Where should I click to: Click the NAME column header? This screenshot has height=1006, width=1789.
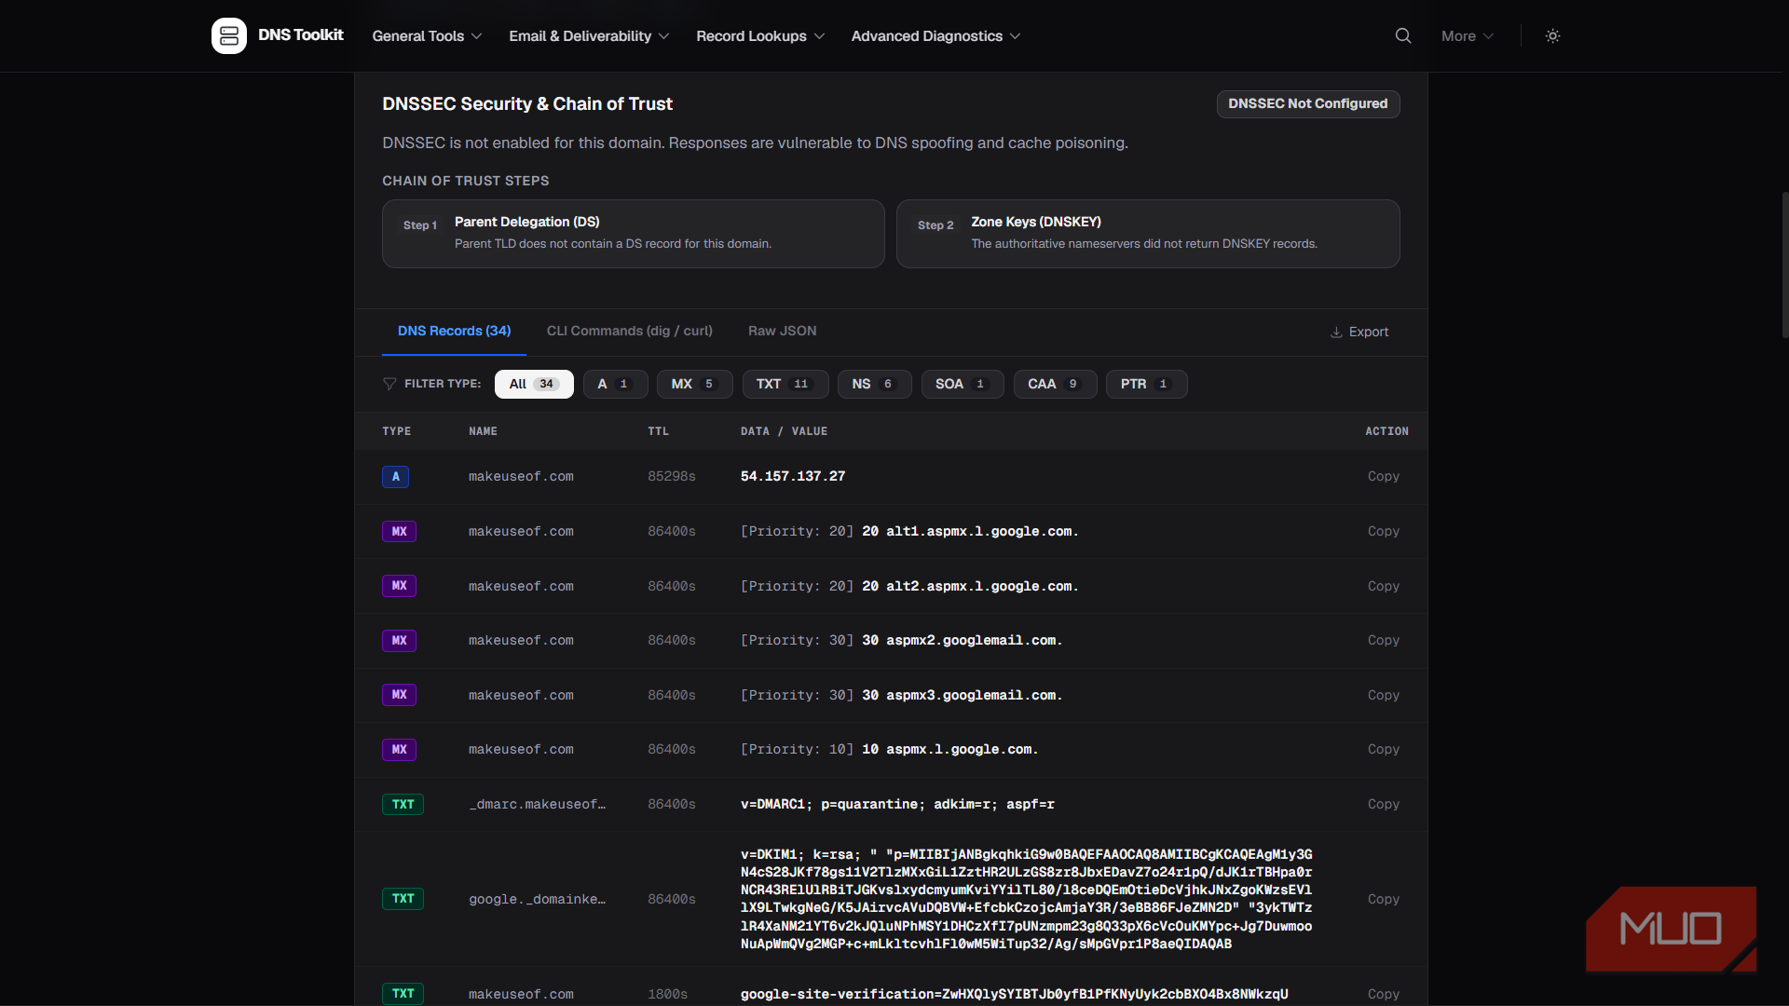[483, 431]
